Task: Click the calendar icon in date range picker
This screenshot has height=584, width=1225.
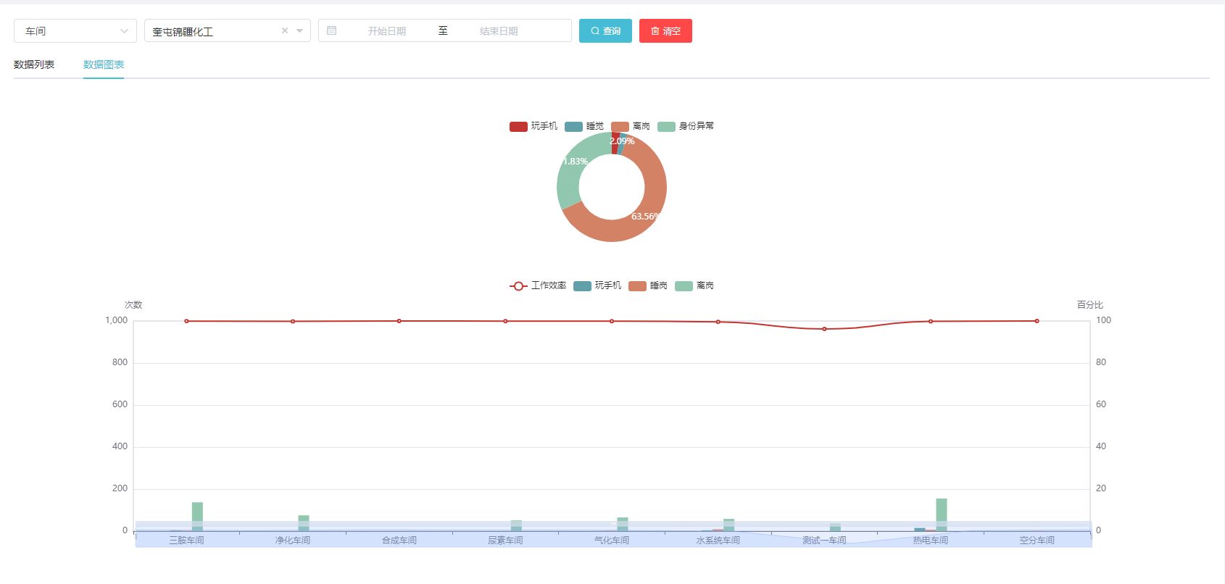Action: (332, 30)
